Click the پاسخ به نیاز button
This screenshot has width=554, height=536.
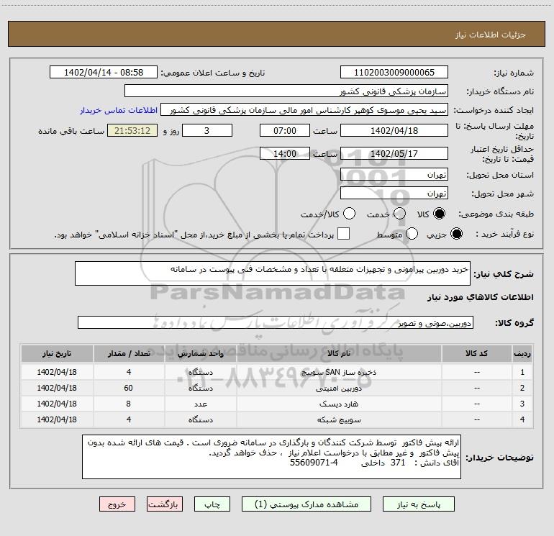[419, 504]
